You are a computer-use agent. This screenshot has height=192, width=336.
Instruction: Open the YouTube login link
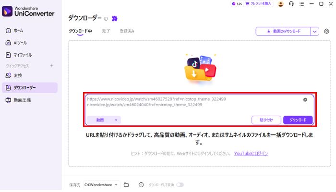pos(251,154)
